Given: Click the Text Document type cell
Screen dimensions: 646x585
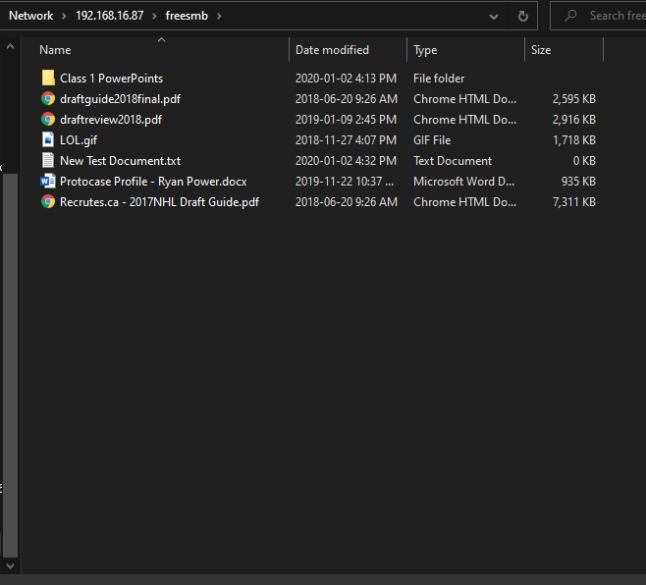Looking at the screenshot, I should click(453, 161).
